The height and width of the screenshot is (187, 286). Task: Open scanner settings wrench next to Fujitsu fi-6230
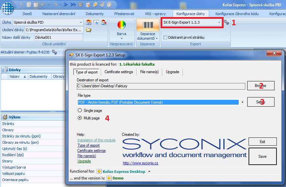point(55,52)
